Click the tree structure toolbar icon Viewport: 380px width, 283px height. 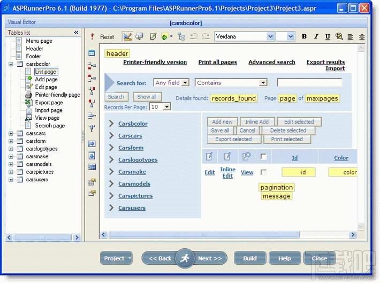[x=181, y=36]
